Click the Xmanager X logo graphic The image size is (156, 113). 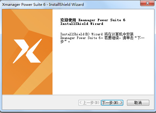pos(27,51)
